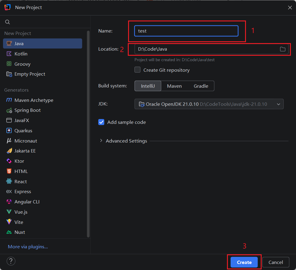Enable Create Git repository checkbox
This screenshot has width=296, height=270.
click(x=137, y=70)
